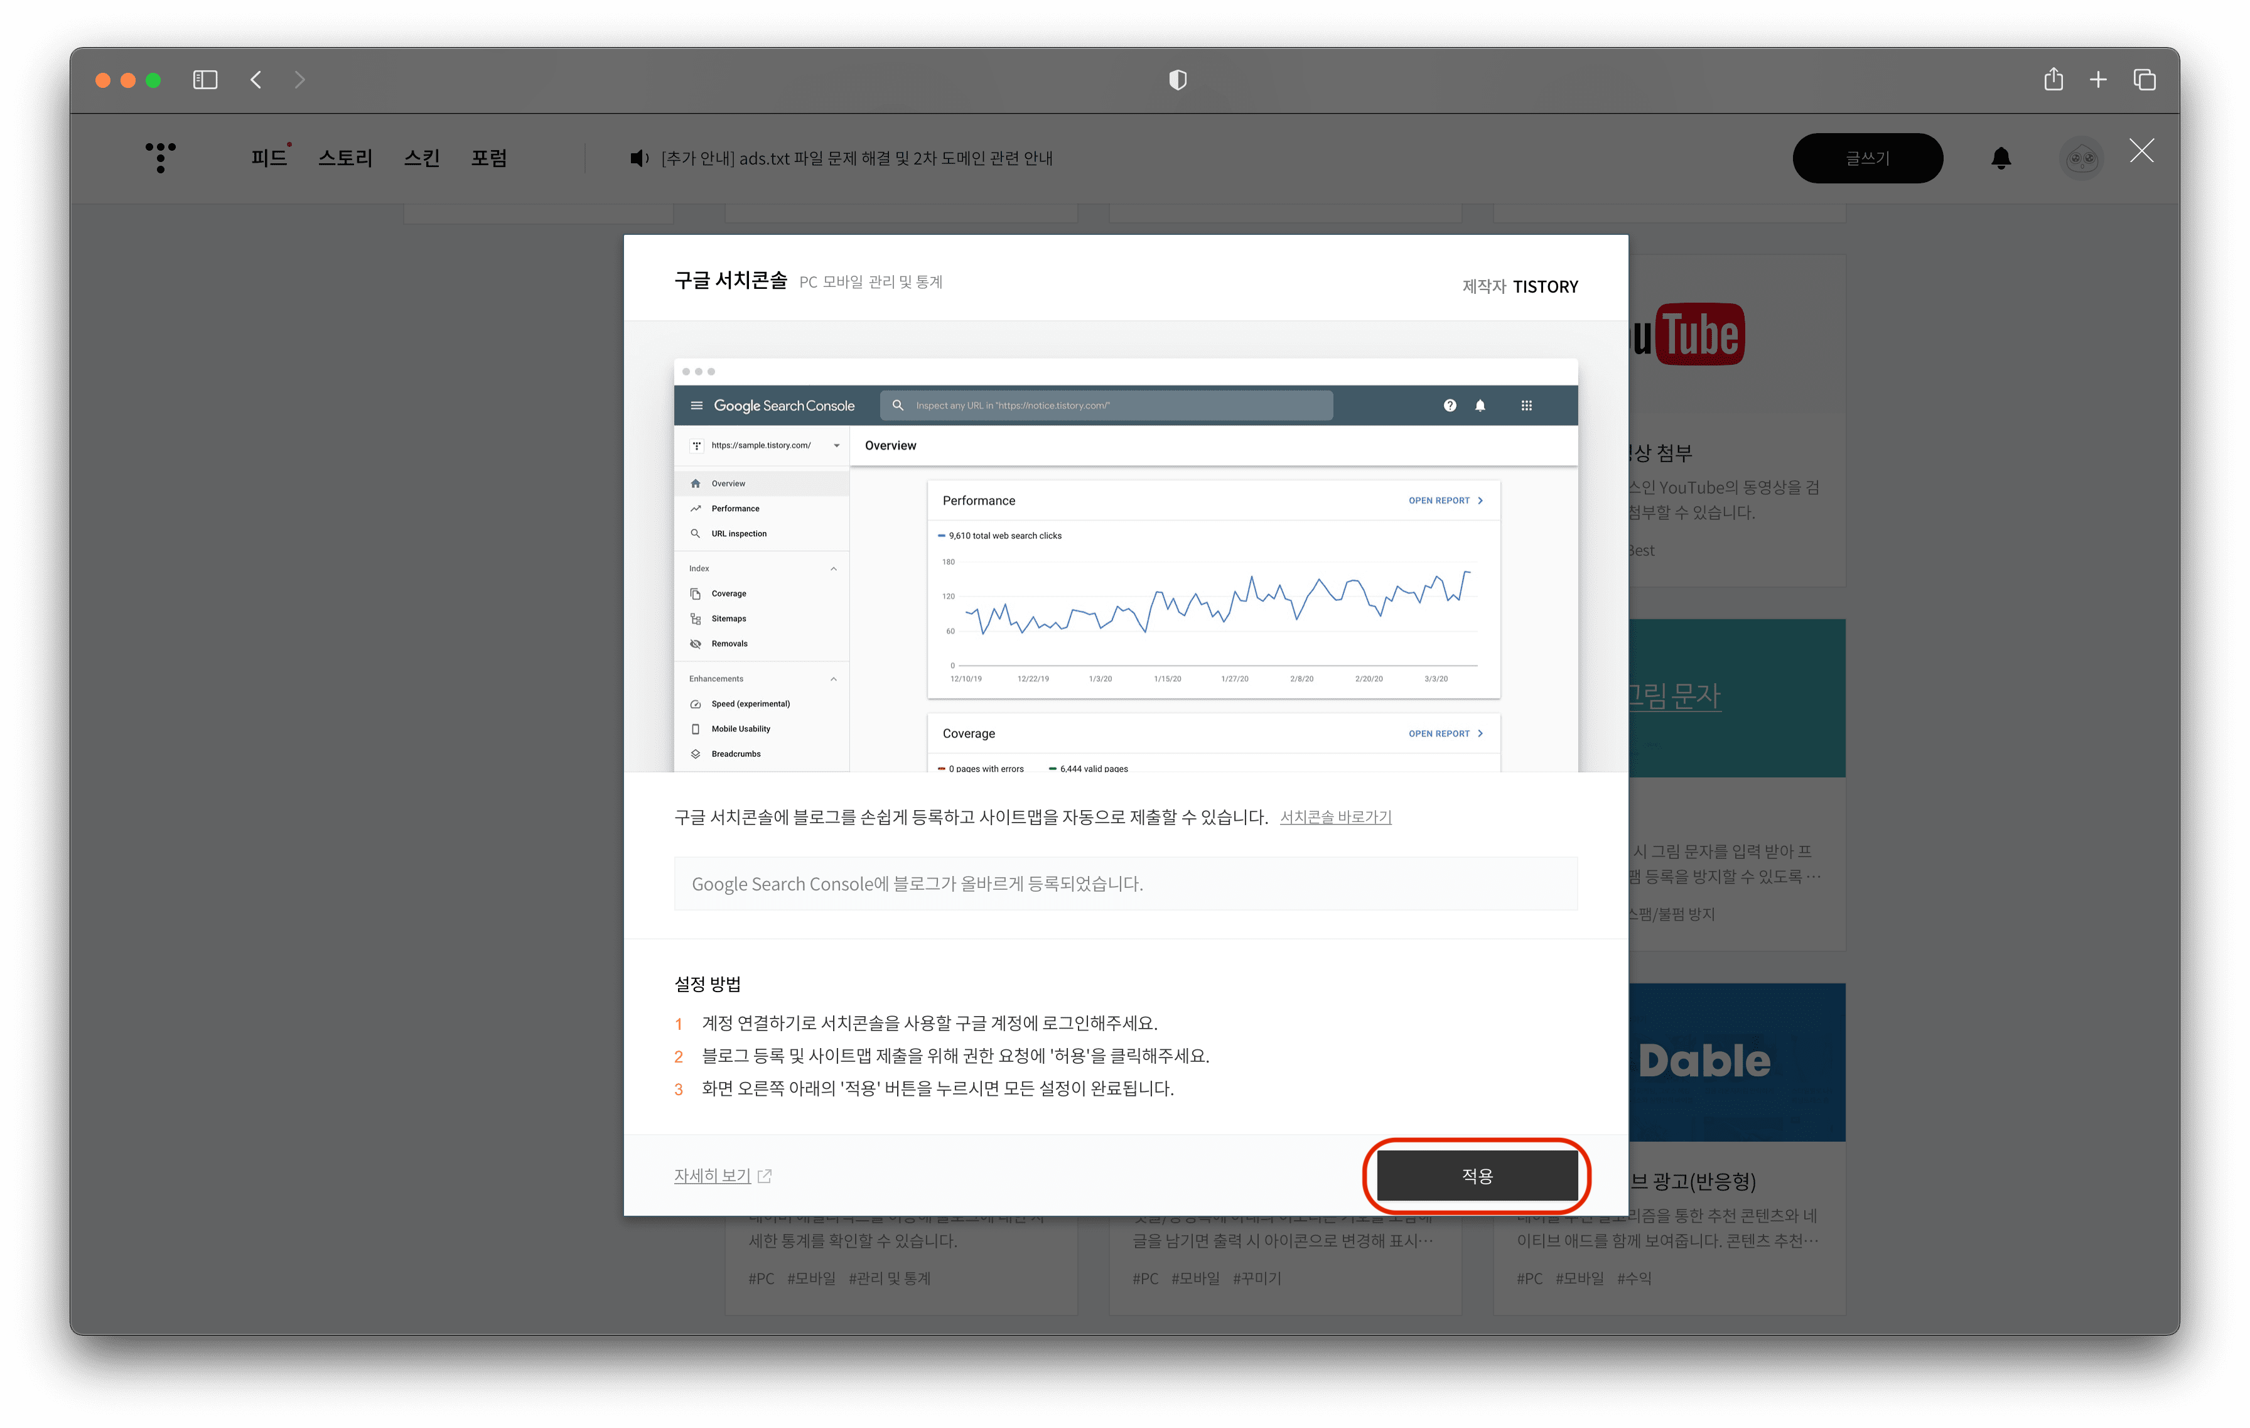This screenshot has width=2250, height=1428.
Task: Toggle the Safari sidebar icon
Action: 205,80
